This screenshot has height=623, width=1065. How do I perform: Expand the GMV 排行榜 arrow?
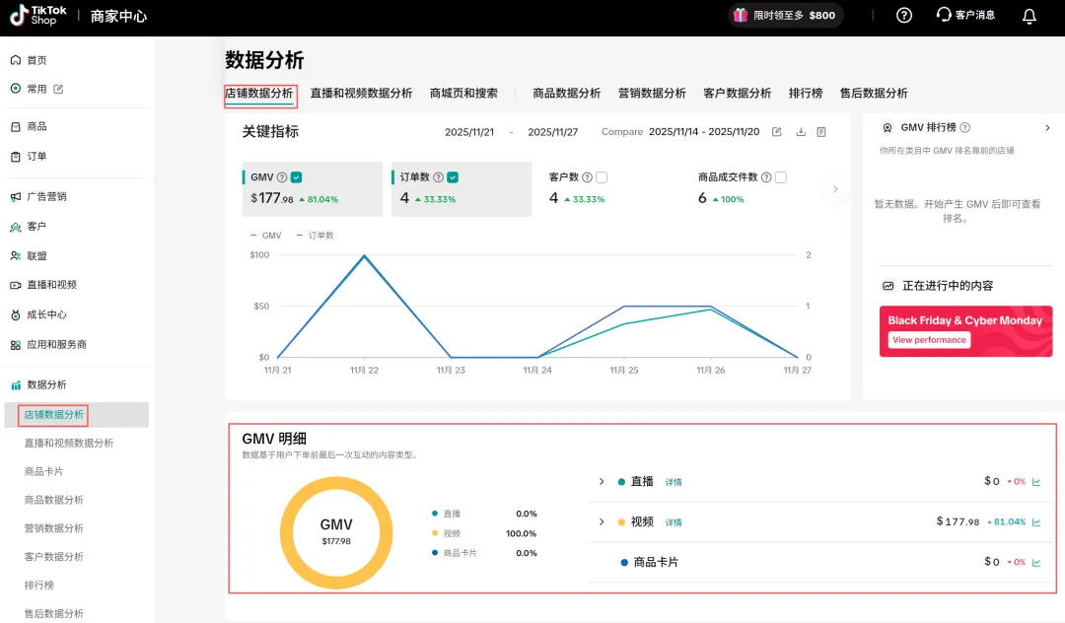click(1047, 128)
